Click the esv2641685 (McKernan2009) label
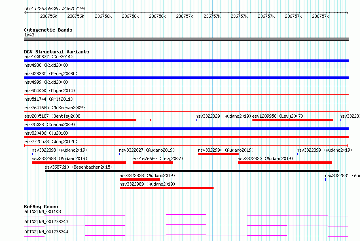Screen dimensions: 360x241 coord(55,108)
